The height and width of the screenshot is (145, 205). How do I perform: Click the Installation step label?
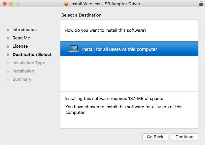click(x=23, y=71)
